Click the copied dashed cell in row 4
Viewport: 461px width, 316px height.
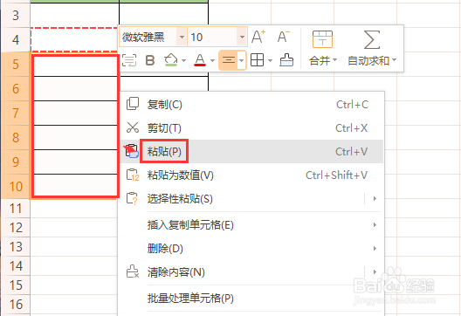tap(74, 39)
